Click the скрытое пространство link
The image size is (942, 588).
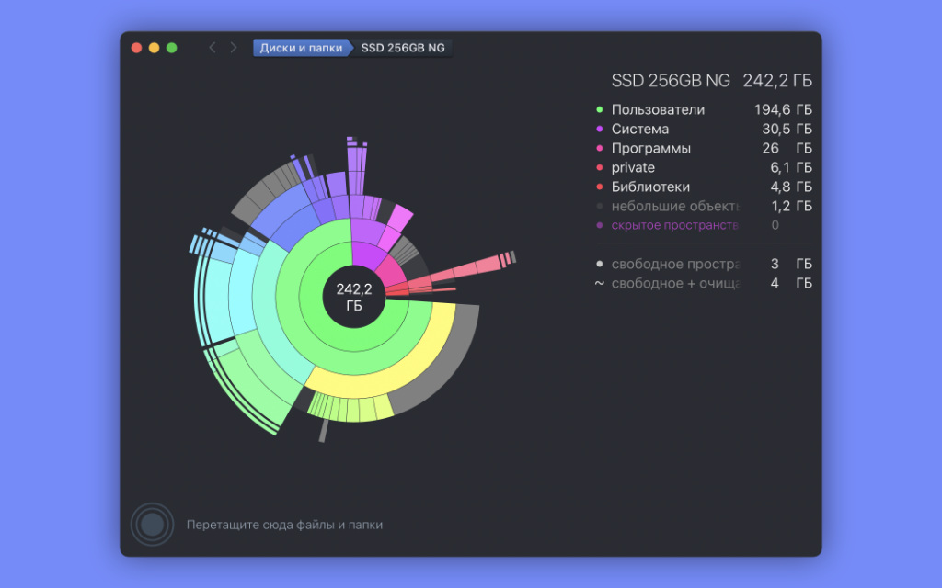[x=674, y=225]
